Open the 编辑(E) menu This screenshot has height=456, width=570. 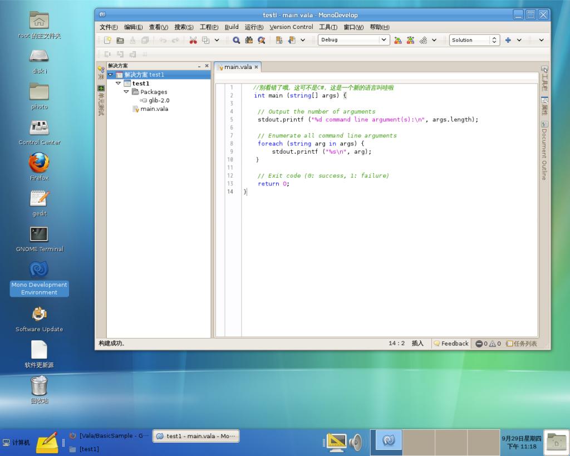[x=133, y=27]
